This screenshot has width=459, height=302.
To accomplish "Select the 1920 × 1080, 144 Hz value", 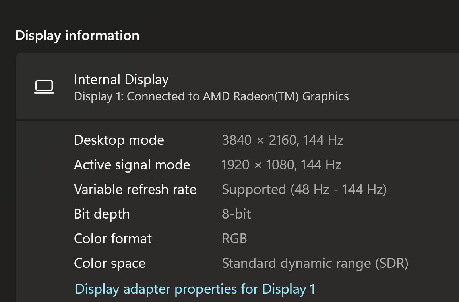I will (x=281, y=165).
